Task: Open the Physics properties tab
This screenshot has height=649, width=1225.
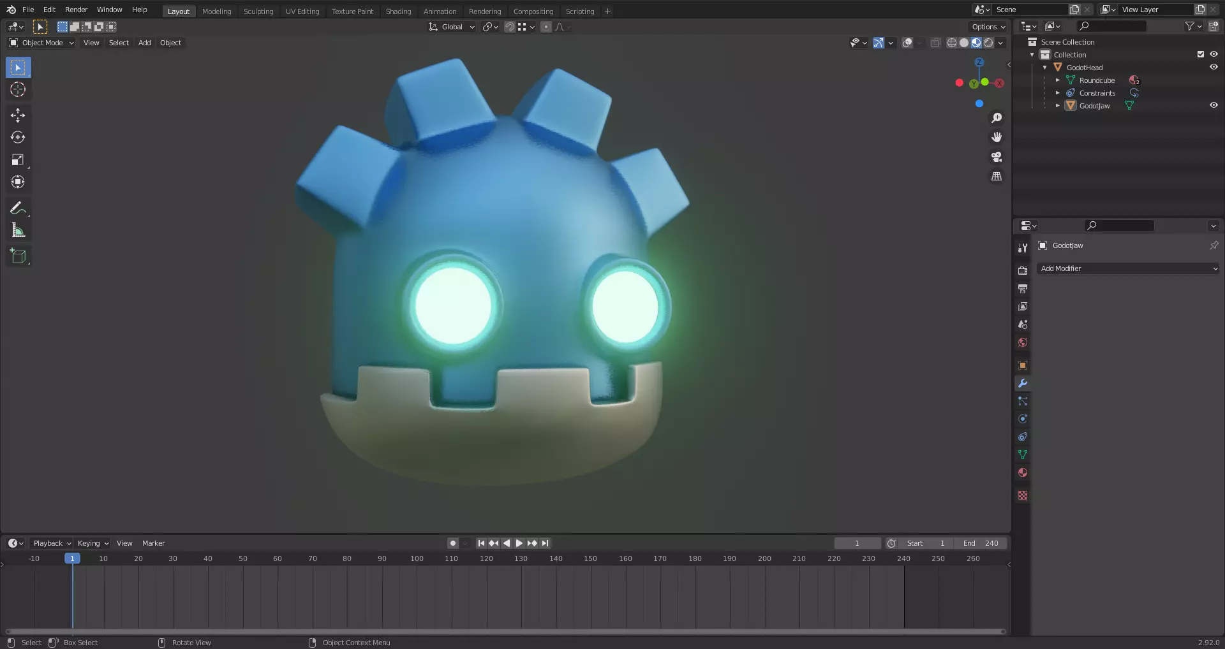Action: coord(1023,419)
